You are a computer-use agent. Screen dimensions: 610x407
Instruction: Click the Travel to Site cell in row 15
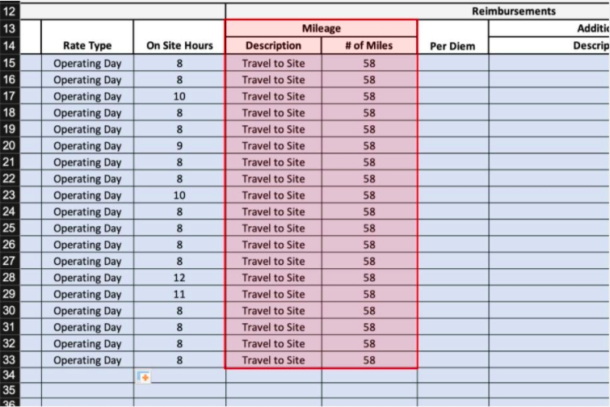pyautogui.click(x=273, y=63)
